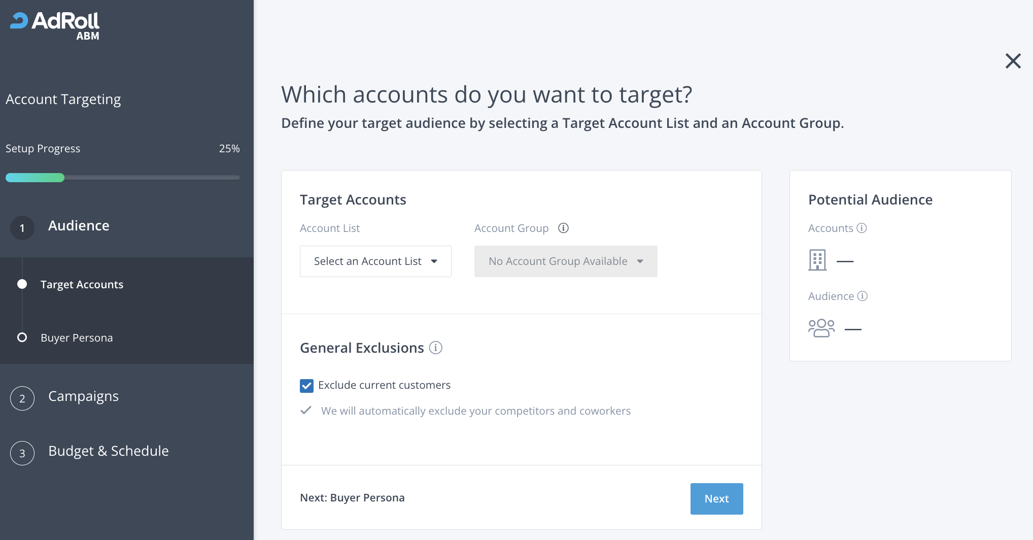
Task: Close the setup wizard with X
Action: 1013,61
